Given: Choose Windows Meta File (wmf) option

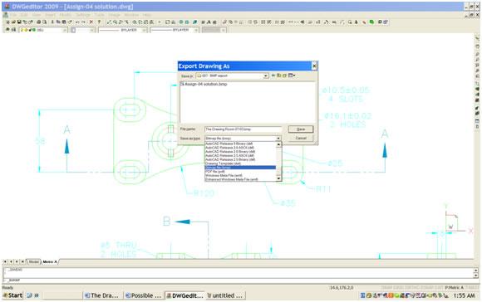Looking at the screenshot, I should coord(224,176).
